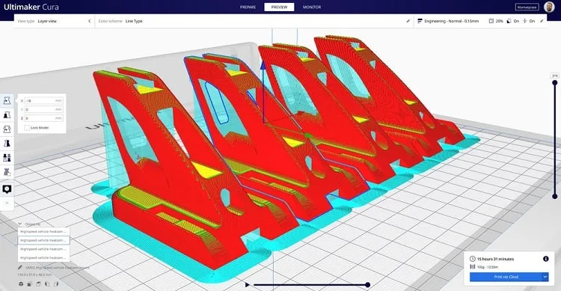This screenshot has height=291, width=561.
Task: Select the Rotate tool icon
Action: (x=7, y=129)
